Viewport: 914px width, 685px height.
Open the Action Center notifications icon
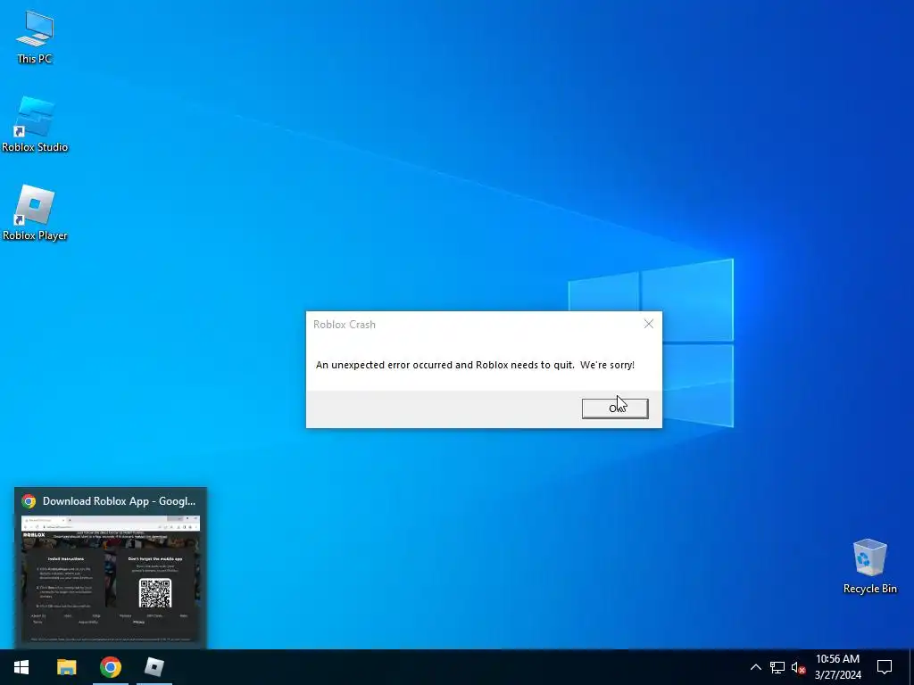(x=885, y=667)
